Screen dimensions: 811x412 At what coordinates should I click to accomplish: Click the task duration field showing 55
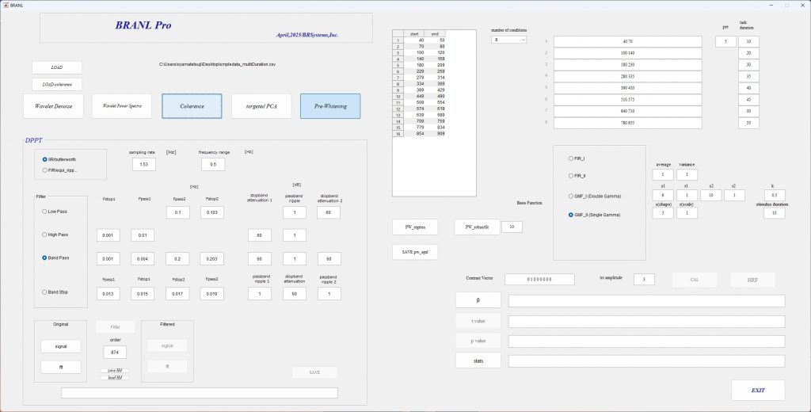[749, 123]
